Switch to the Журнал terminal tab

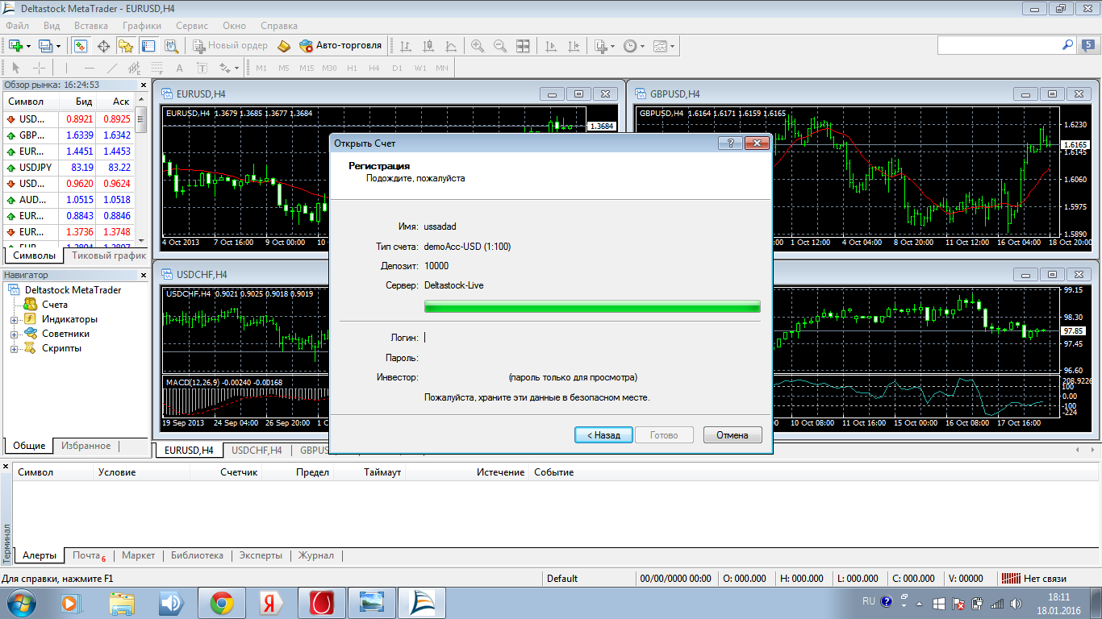click(316, 555)
